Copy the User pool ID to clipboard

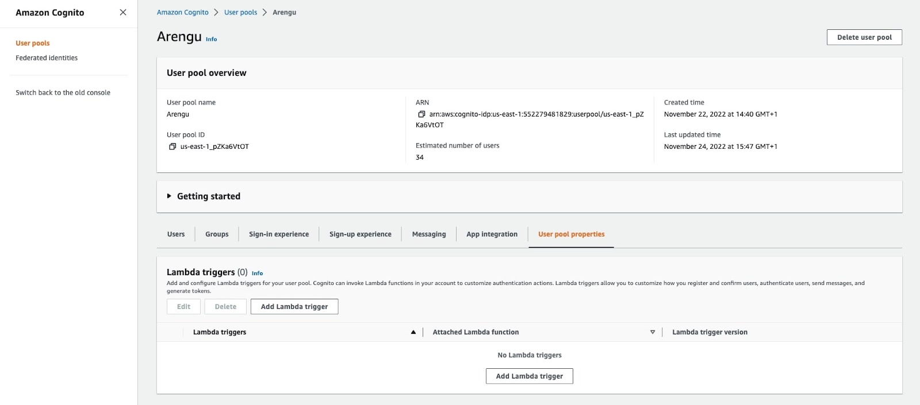tap(172, 146)
